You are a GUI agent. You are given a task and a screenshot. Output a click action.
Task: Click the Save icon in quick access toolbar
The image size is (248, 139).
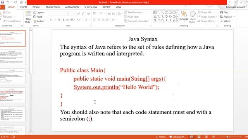pyautogui.click(x=2, y=2)
